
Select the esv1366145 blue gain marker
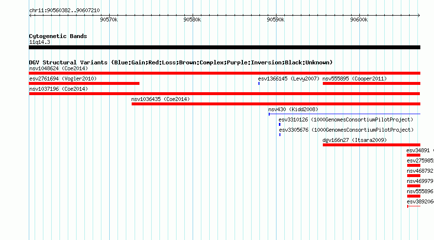click(259, 83)
